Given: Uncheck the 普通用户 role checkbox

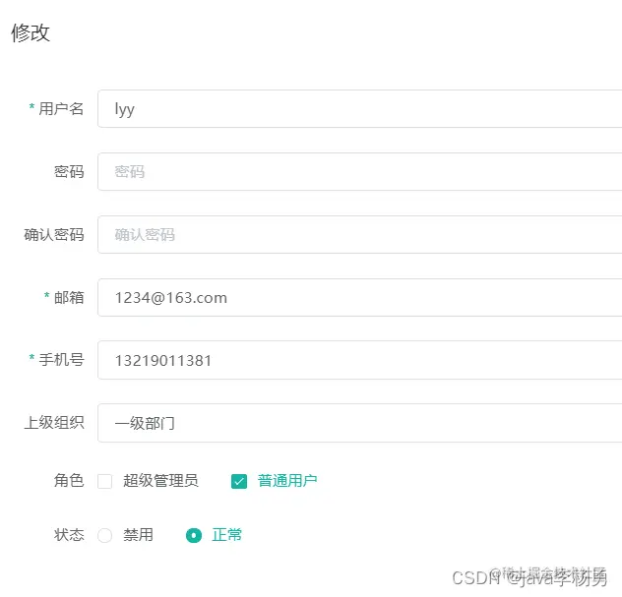Looking at the screenshot, I should click(x=239, y=481).
